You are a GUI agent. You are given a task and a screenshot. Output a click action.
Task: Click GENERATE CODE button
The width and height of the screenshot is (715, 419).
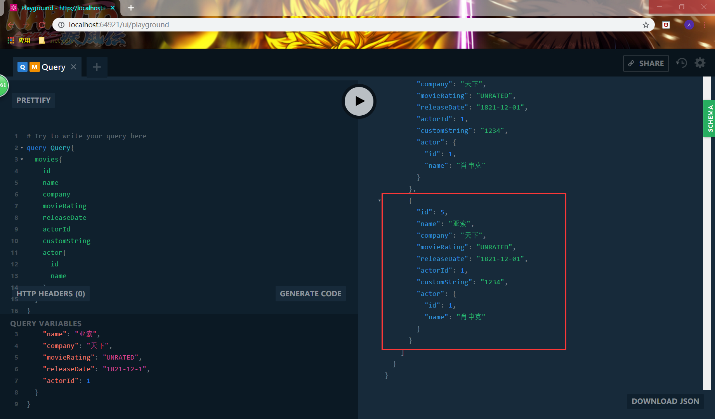pos(311,294)
